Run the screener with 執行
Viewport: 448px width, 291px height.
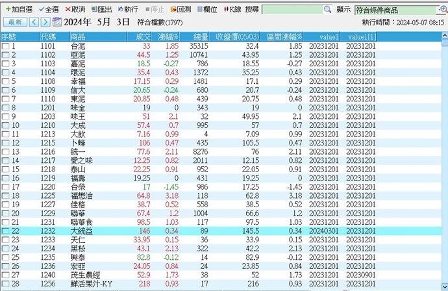(x=127, y=10)
